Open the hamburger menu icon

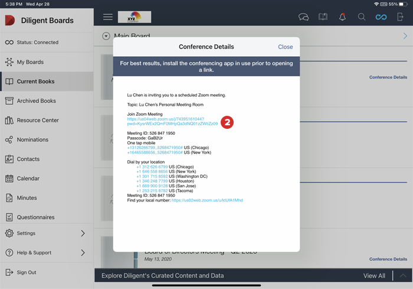(x=107, y=17)
